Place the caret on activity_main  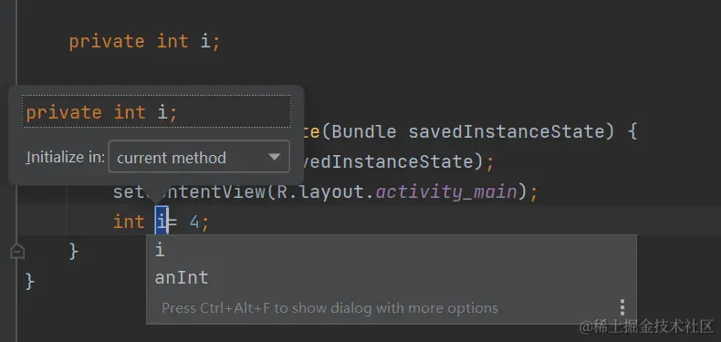coord(446,192)
